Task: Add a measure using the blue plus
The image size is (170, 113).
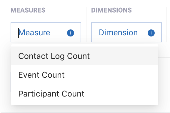Action: [71, 33]
